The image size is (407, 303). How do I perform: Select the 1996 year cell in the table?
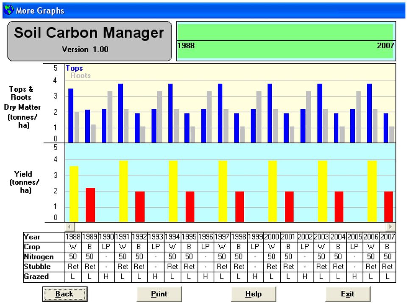pyautogui.click(x=206, y=237)
